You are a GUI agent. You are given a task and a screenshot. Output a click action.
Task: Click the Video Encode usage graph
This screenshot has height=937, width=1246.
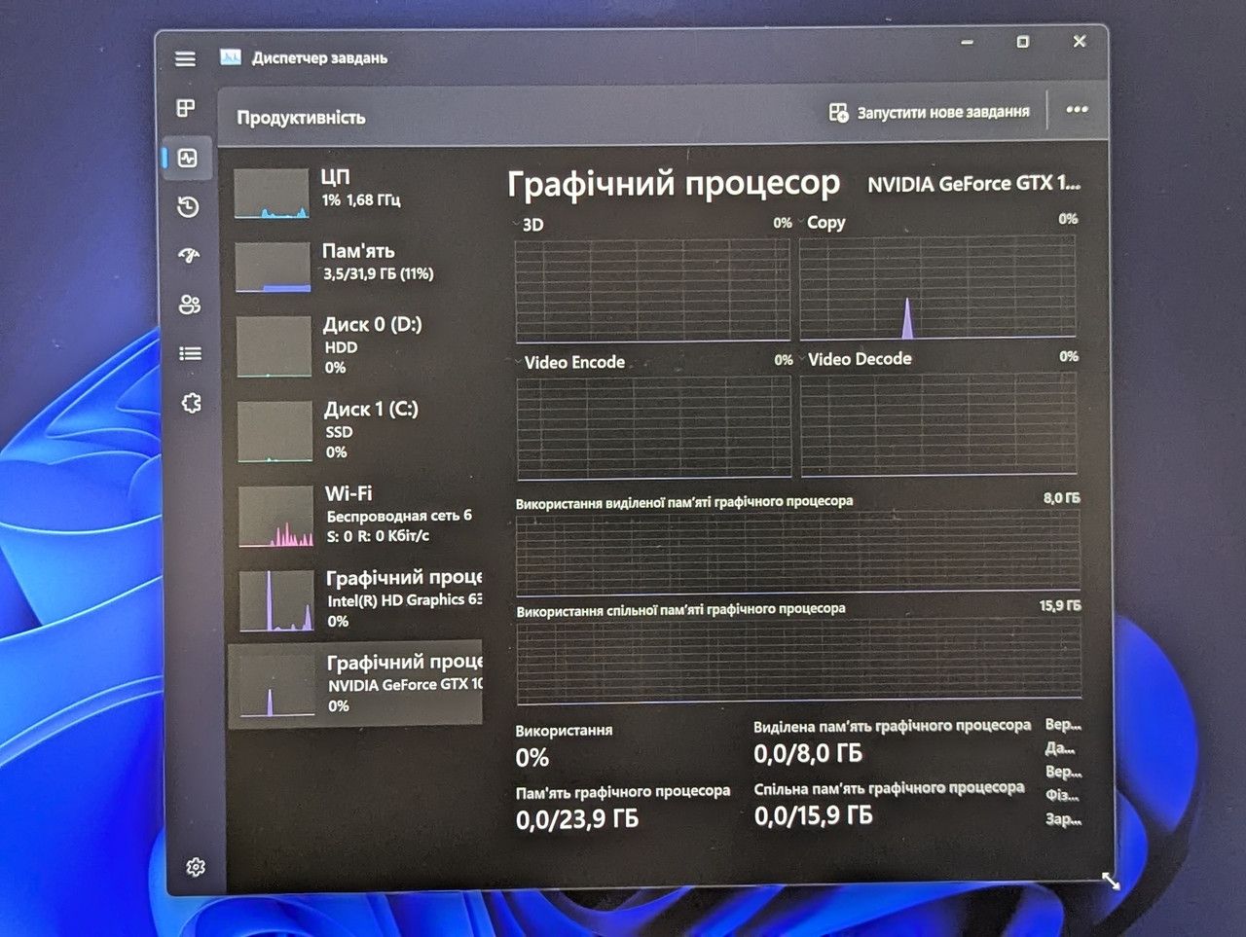(x=654, y=428)
